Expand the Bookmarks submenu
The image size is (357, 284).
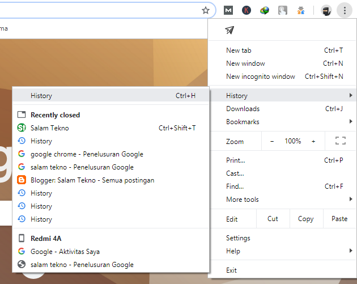tap(282, 122)
